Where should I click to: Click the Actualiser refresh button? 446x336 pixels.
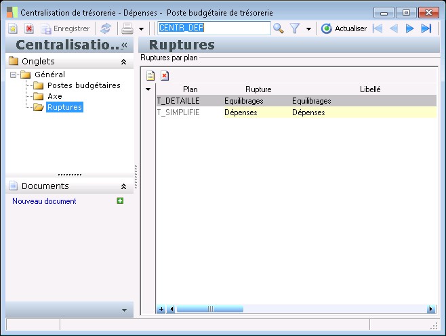344,28
